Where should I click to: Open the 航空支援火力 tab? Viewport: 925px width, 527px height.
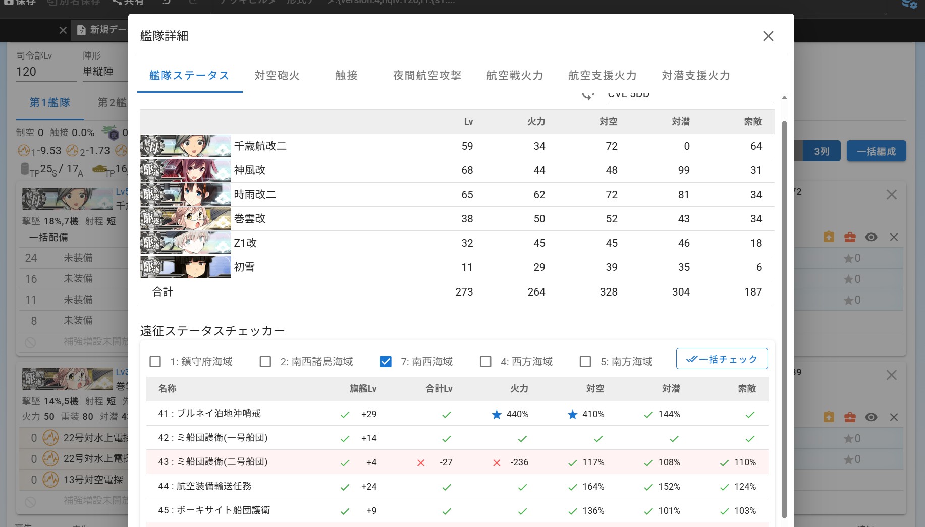point(602,76)
